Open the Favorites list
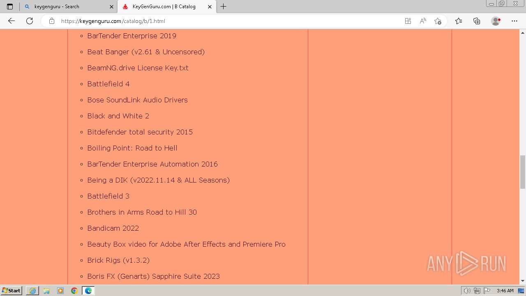Viewport: 526px width, 296px height. (x=459, y=21)
